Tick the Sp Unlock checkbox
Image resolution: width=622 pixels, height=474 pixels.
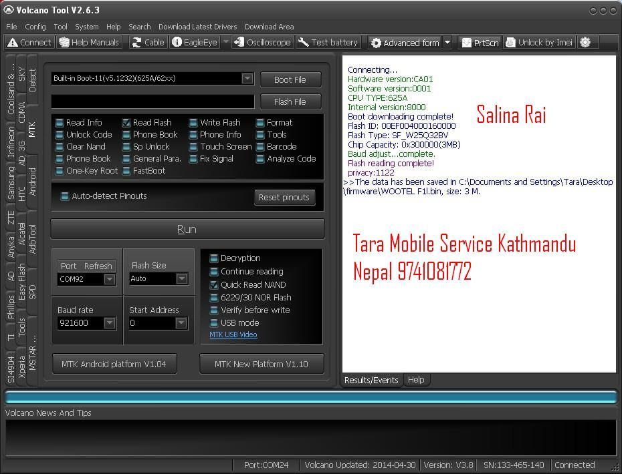[126, 147]
